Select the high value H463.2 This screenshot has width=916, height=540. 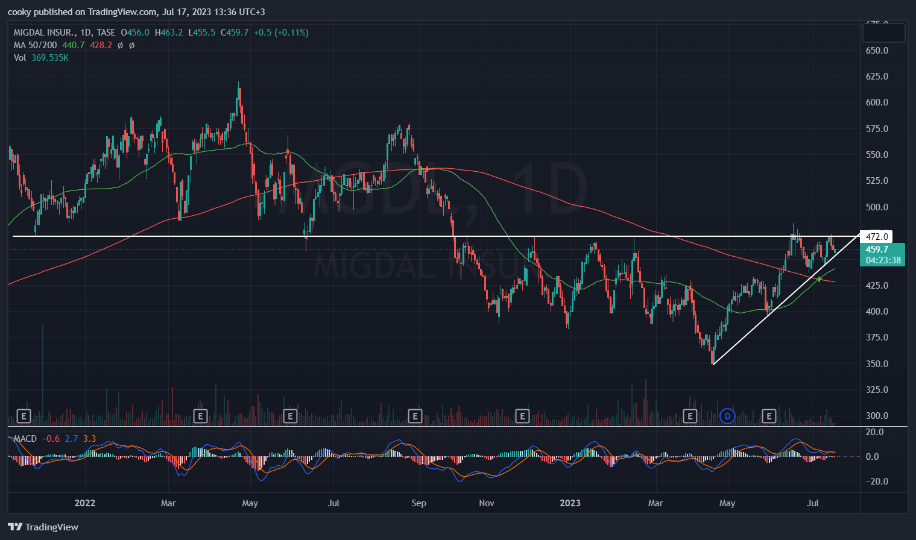(169, 33)
